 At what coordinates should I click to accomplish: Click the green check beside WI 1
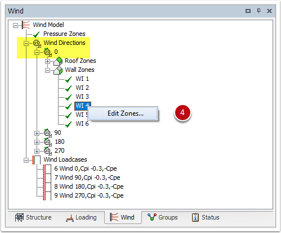(68, 79)
